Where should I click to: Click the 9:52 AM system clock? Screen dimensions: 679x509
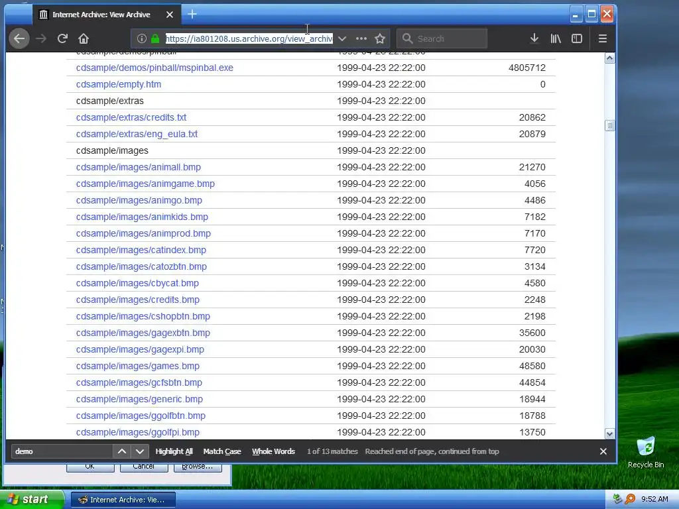pos(654,500)
